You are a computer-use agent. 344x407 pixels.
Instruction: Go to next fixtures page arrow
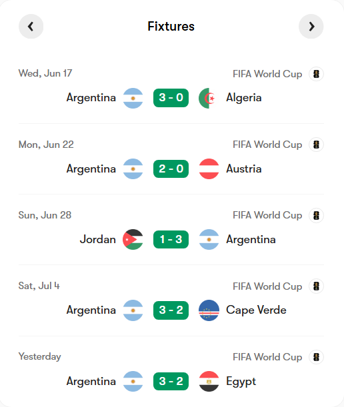pos(311,27)
